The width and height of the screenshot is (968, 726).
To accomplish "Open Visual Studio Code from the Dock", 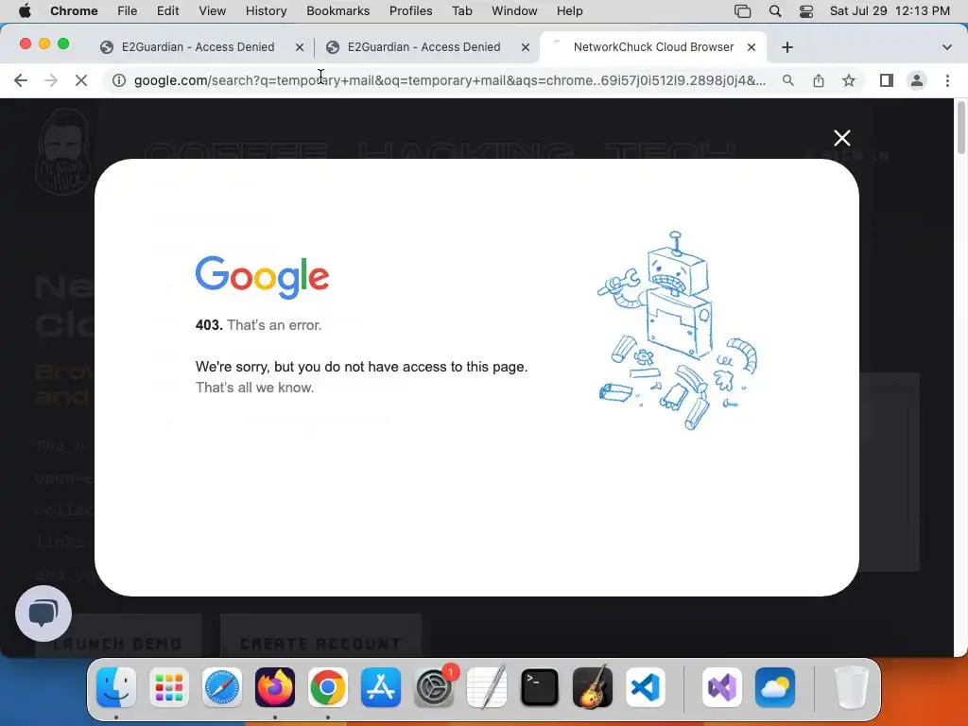I will point(645,687).
